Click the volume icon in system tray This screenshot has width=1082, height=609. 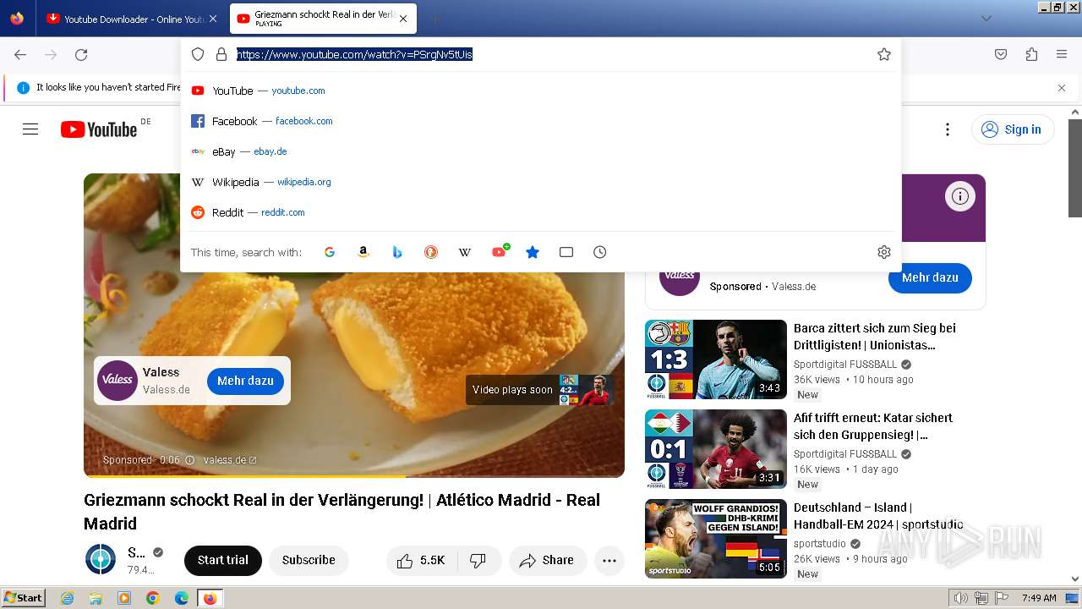point(961,598)
